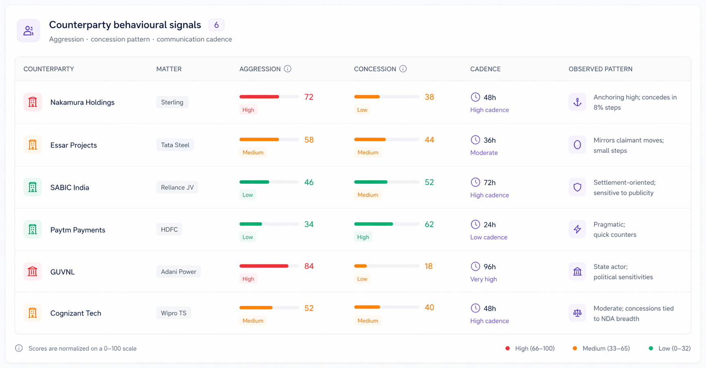Sort by the Concession column header

coord(375,69)
